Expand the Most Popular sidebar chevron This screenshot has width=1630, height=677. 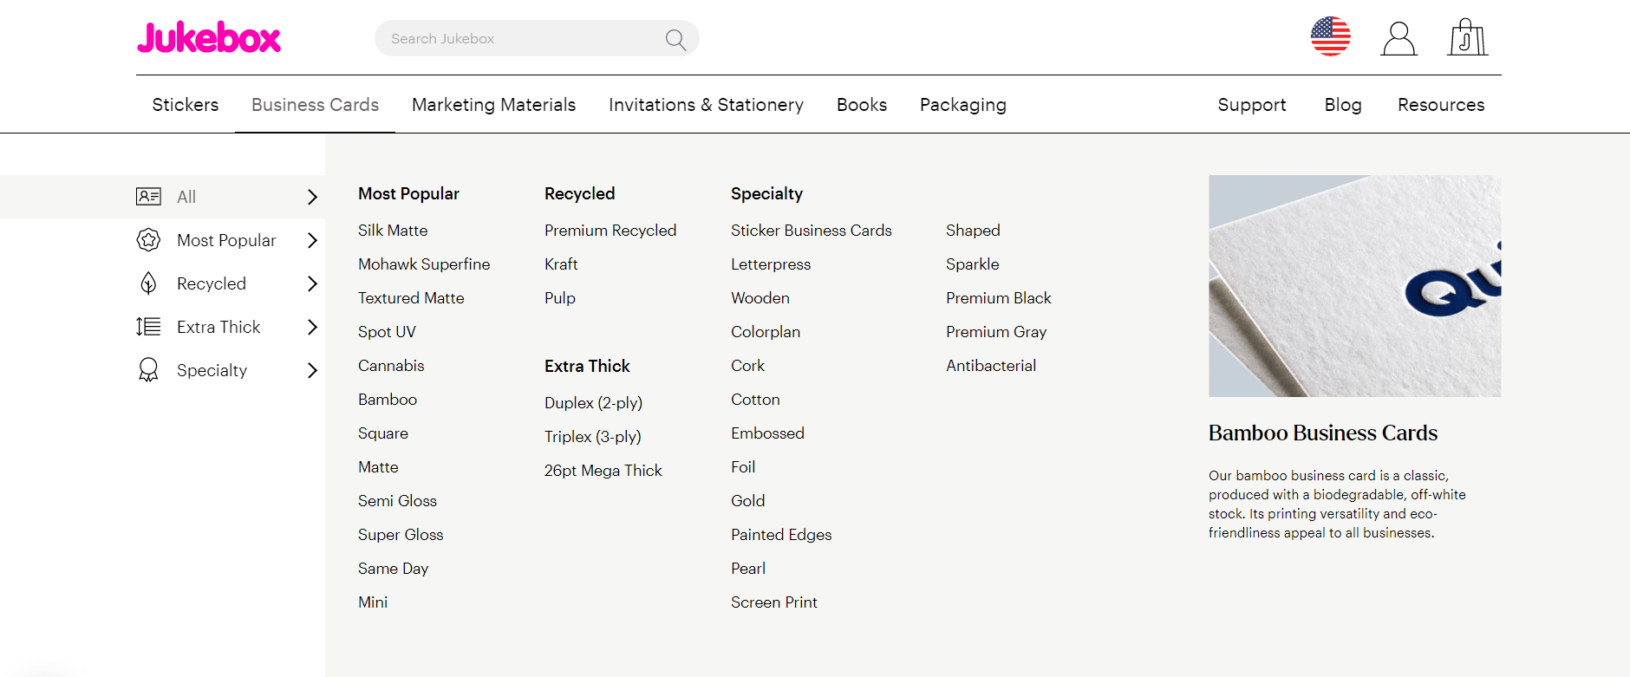313,240
